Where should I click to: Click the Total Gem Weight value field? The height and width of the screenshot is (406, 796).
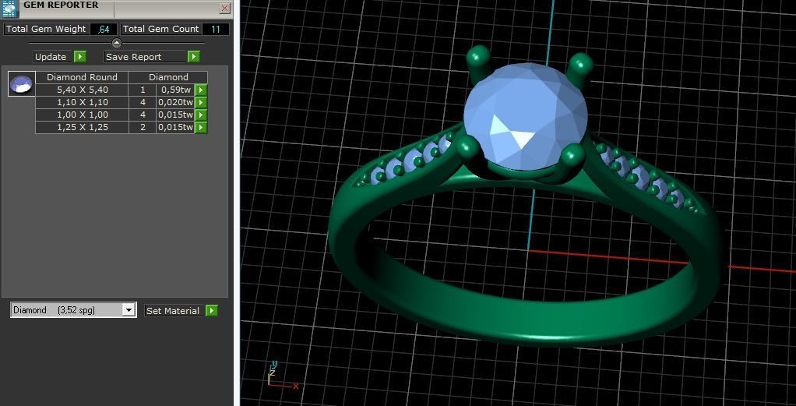click(104, 29)
